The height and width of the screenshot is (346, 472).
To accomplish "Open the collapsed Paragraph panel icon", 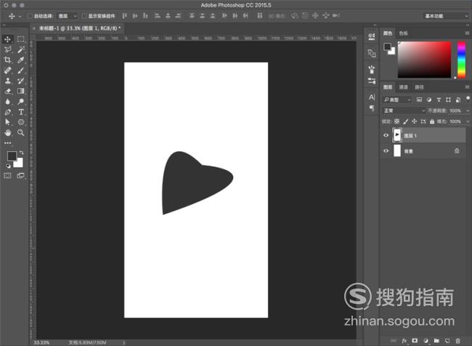I will tap(372, 108).
